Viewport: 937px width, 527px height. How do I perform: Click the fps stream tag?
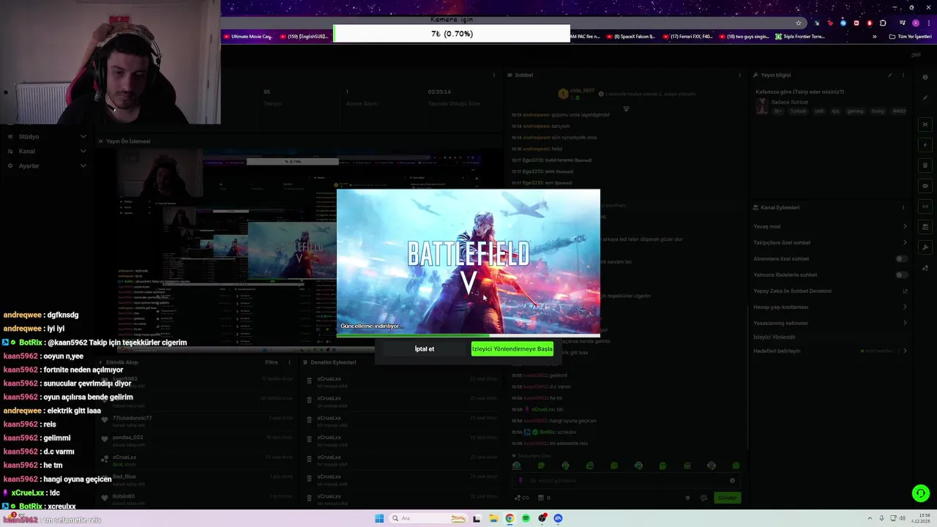835,111
